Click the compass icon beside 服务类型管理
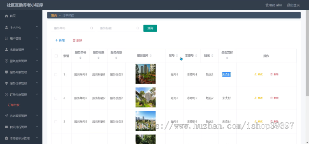This screenshot has height=144, width=309. 6,61
